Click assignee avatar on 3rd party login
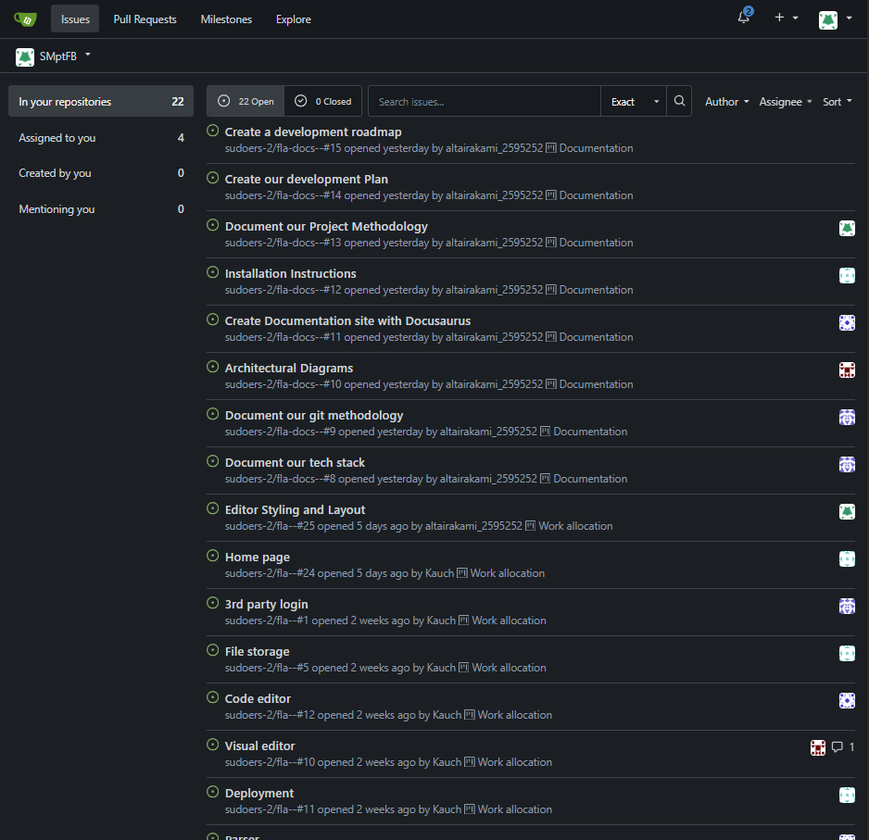Screen dimensions: 869x840 tap(847, 607)
